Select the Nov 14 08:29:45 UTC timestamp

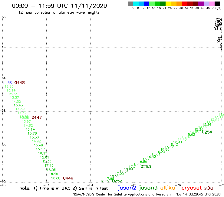[x=198, y=194]
